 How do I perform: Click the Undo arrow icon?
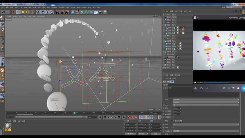3,12
